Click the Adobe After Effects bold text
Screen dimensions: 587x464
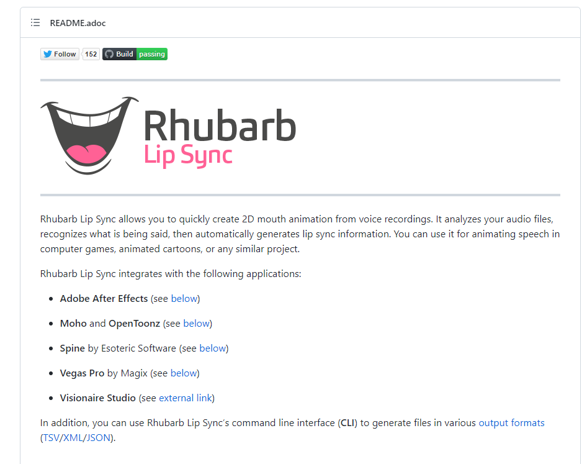pos(104,299)
